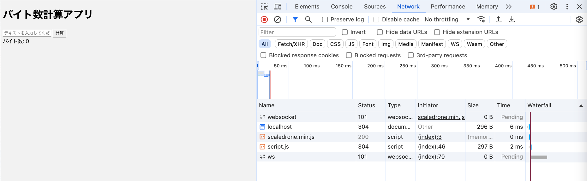Enable Disable cache checkbox

pyautogui.click(x=376, y=20)
